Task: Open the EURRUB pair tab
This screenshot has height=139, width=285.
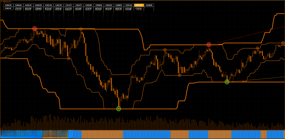Action: tap(99, 5)
